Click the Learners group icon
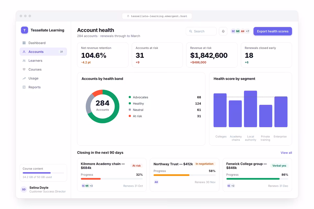The image size is (314, 209). pos(24,61)
